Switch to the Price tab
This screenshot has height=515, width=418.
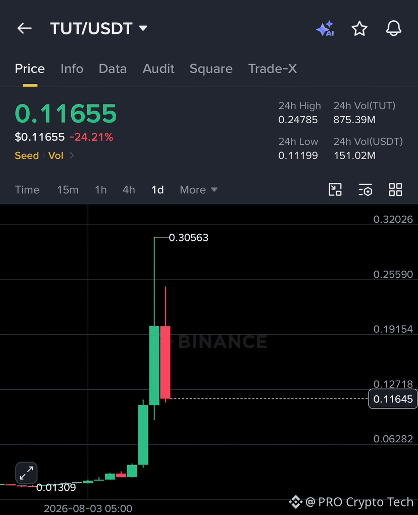[30, 69]
